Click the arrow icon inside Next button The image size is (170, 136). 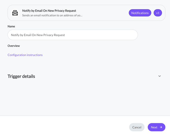coord(161,127)
